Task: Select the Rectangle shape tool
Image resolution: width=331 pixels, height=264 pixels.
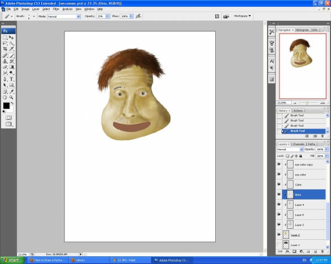Action: (x=12, y=85)
